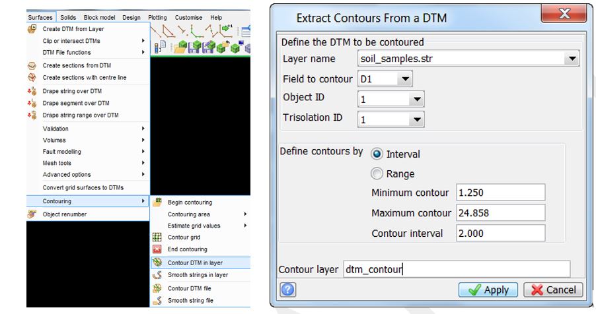Click the Create DTM from Layer icon

[32, 29]
